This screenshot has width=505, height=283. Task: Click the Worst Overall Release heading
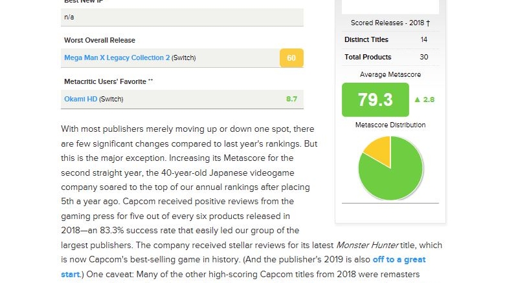tap(100, 40)
